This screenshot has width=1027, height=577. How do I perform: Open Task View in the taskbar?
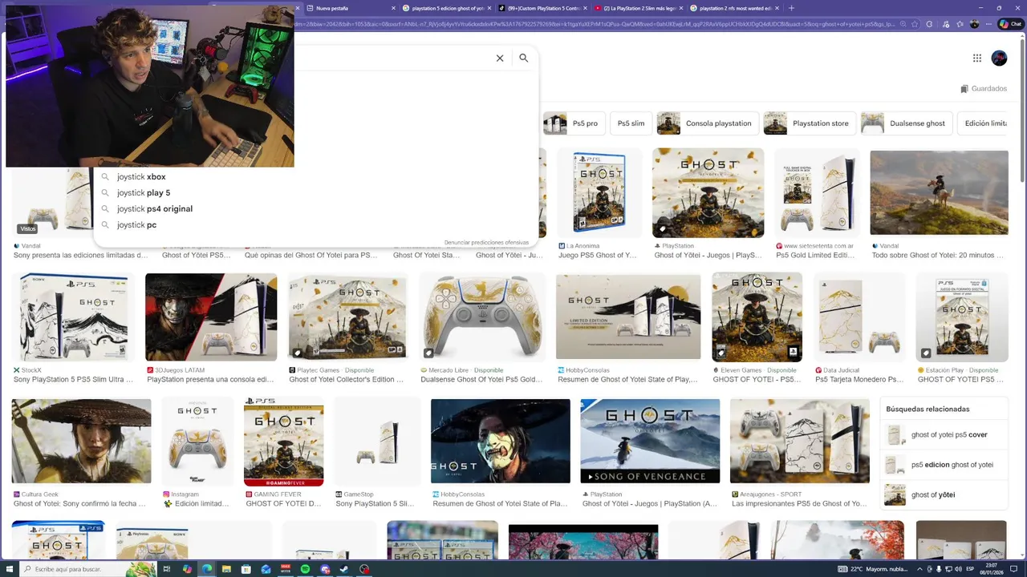pyautogui.click(x=167, y=569)
